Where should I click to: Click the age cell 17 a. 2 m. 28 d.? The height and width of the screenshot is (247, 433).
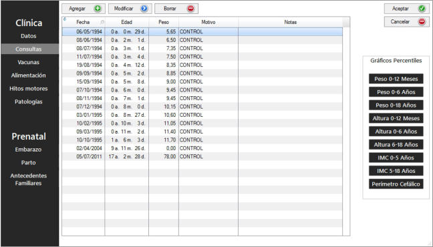coord(127,156)
